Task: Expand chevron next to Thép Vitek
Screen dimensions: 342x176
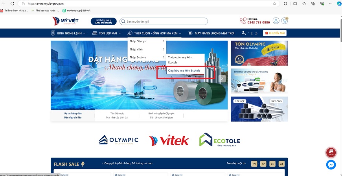Action: (164, 49)
